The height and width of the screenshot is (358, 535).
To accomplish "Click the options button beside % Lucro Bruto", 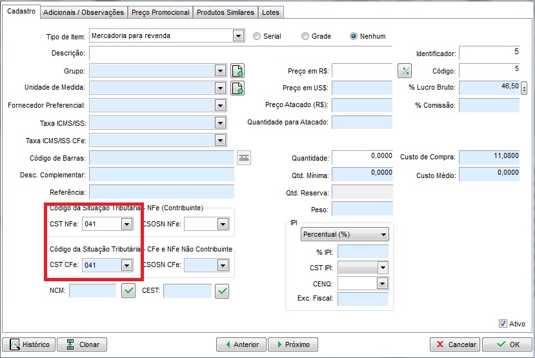I will point(524,88).
